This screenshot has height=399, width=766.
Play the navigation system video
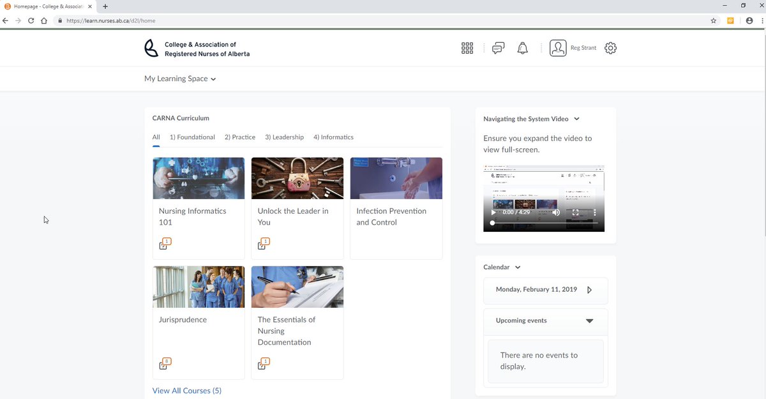(493, 212)
